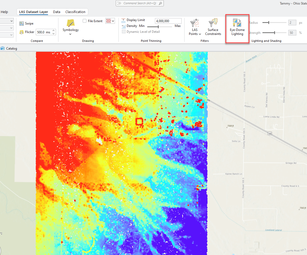Click the Surface Constraints filter icon
Viewport: 307px width, 255px height.
(213, 23)
